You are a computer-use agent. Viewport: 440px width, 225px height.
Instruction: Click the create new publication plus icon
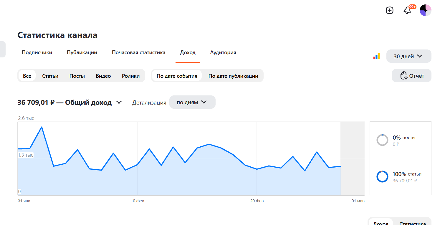coord(390,10)
